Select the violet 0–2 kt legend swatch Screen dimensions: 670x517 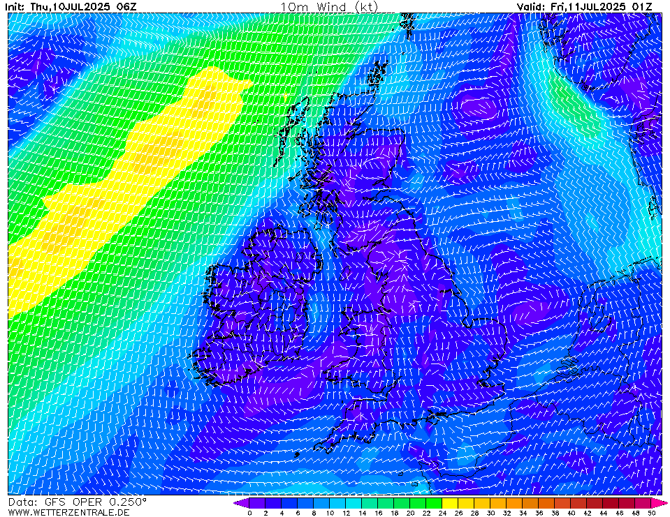pos(257,503)
